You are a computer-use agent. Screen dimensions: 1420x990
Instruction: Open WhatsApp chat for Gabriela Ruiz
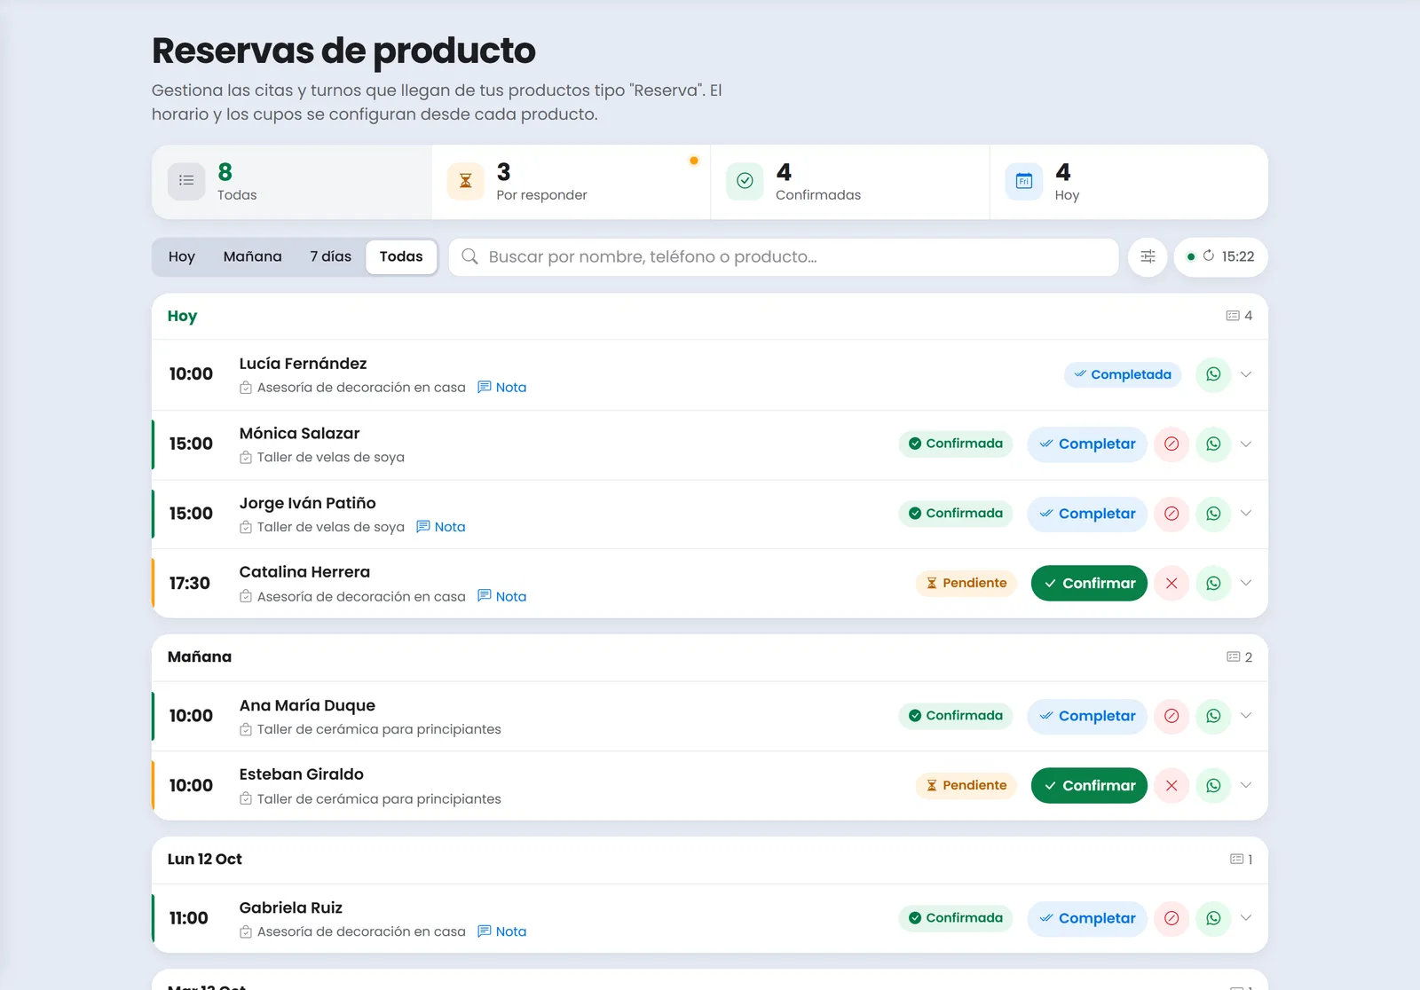[x=1213, y=918]
